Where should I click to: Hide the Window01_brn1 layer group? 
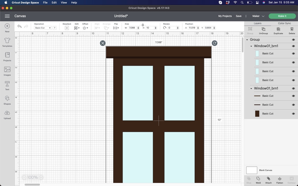pyautogui.click(x=293, y=46)
